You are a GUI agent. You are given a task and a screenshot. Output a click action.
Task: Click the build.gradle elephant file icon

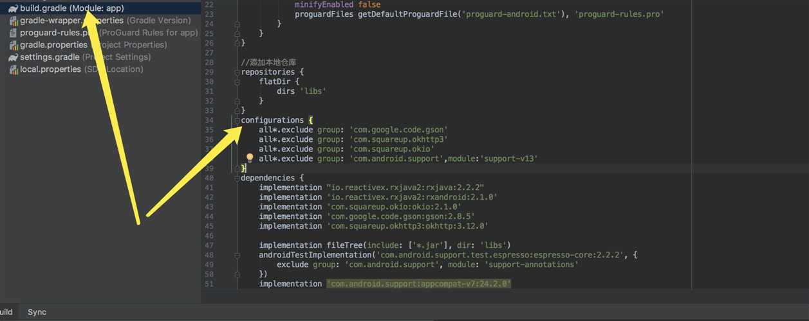[x=14, y=8]
